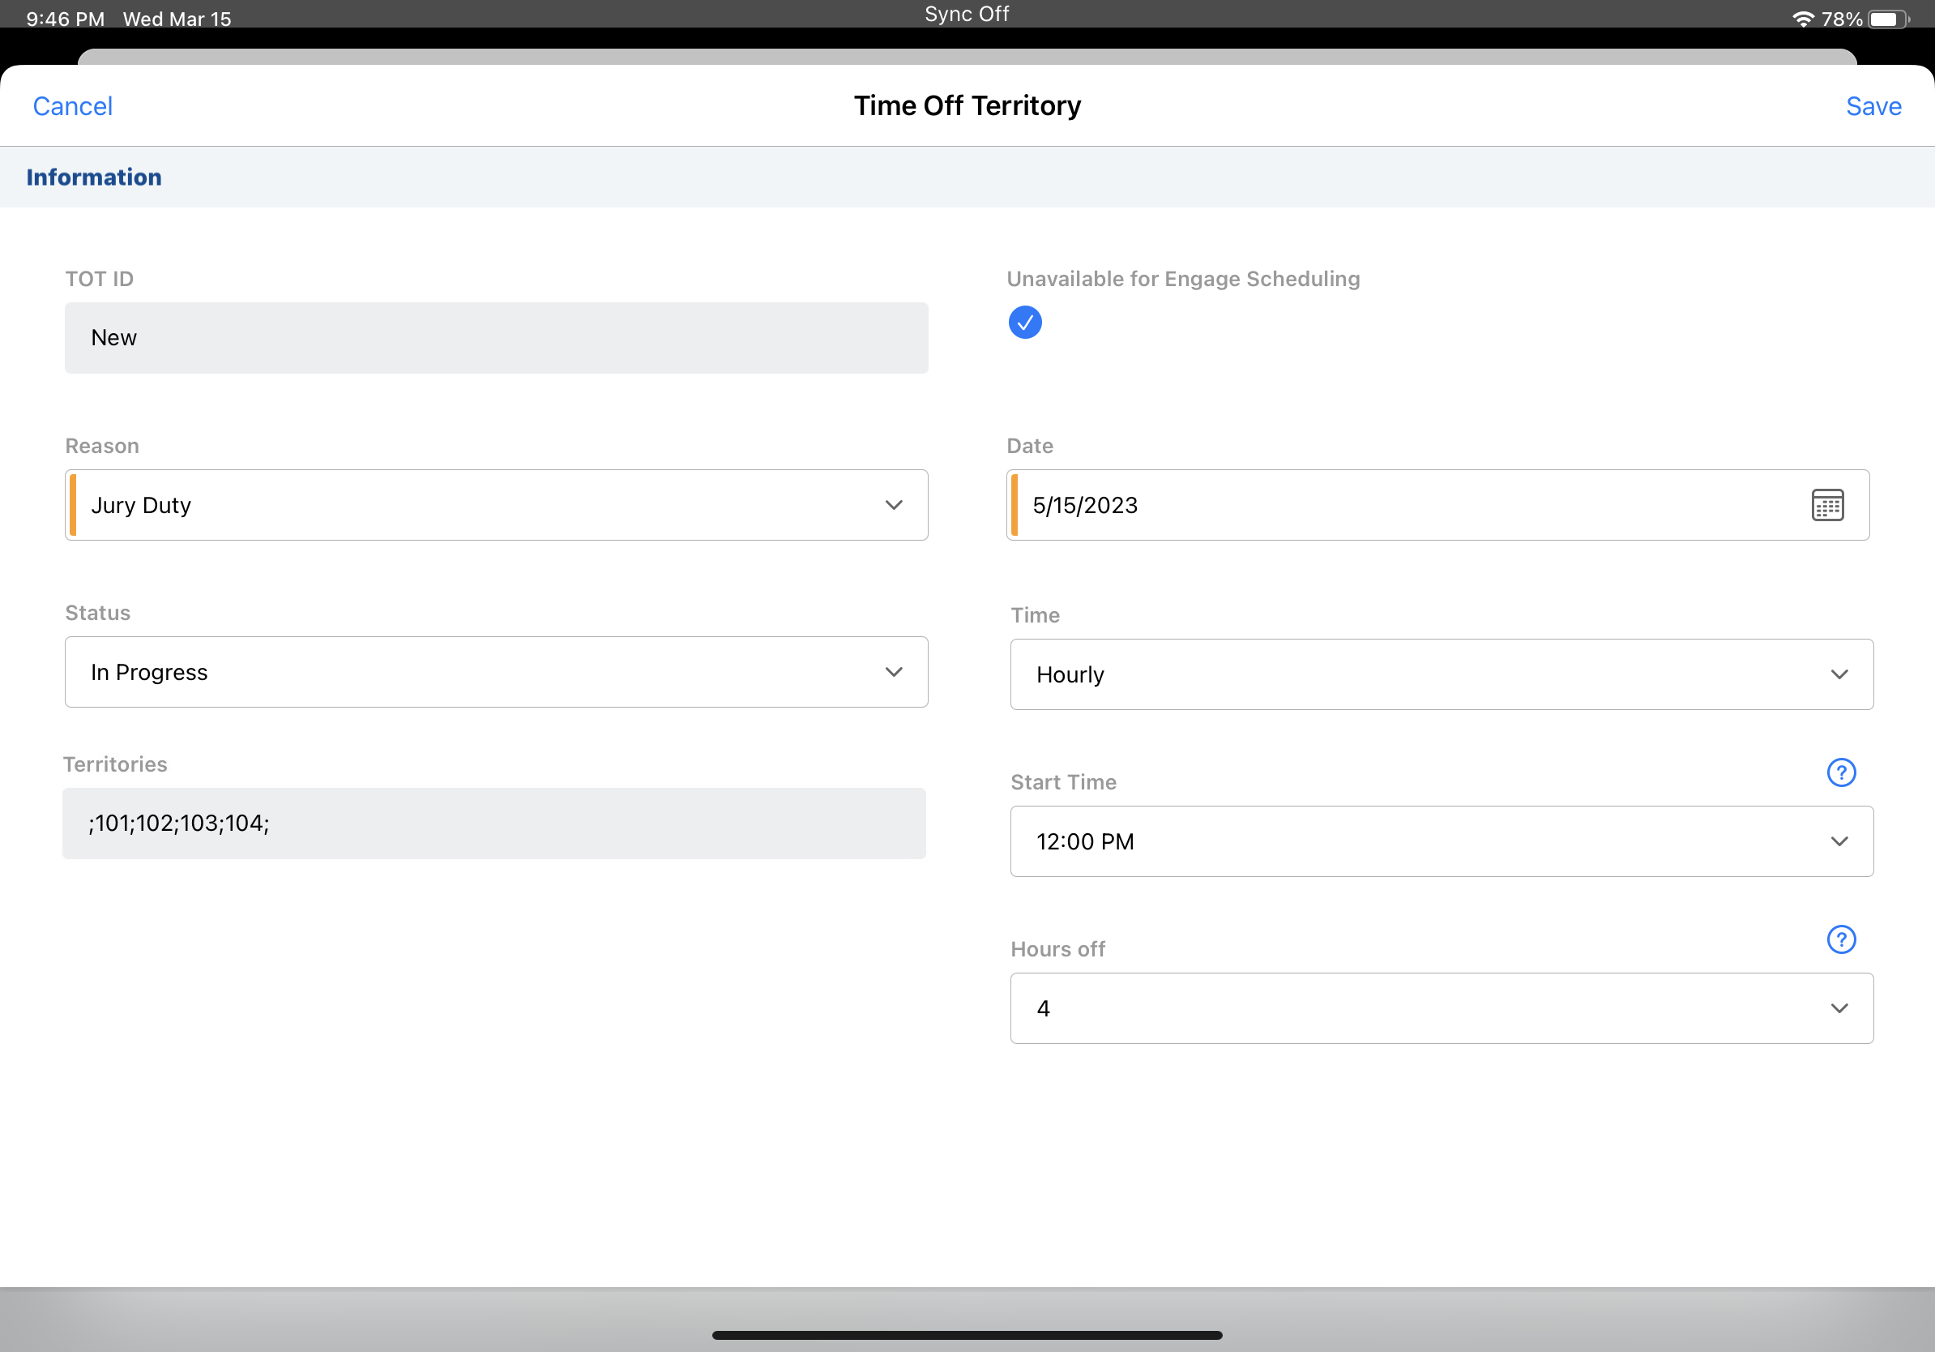This screenshot has height=1352, width=1935.
Task: Open the Reason dropdown showing Jury Duty
Action: pos(496,505)
